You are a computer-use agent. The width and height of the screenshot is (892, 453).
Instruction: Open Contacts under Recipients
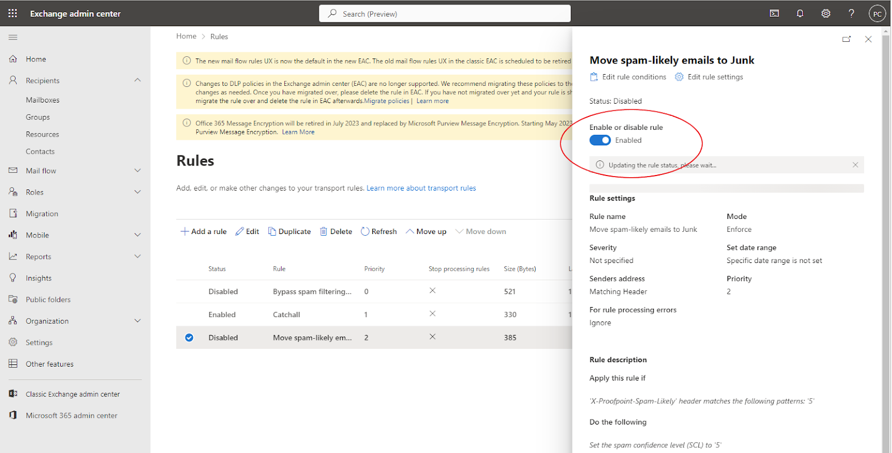tap(40, 152)
